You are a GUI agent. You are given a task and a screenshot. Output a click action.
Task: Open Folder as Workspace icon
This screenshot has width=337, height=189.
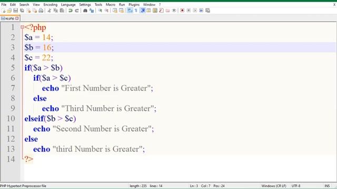coord(167,10)
